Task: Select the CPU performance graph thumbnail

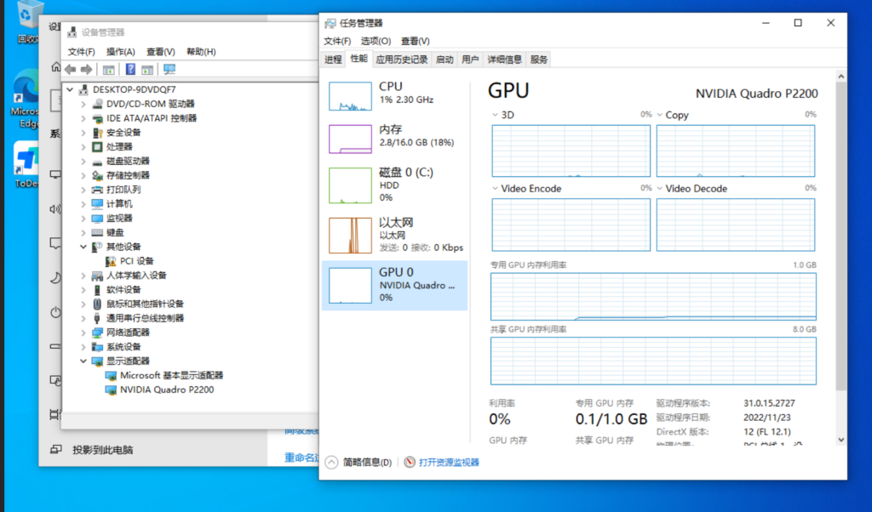Action: pyautogui.click(x=350, y=97)
